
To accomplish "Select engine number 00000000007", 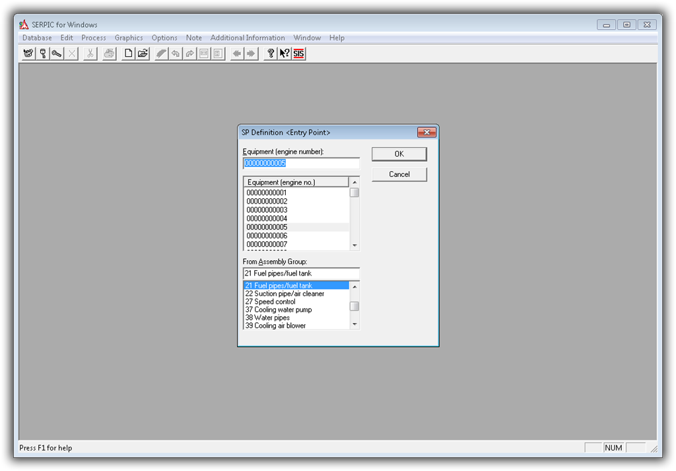I will point(296,244).
